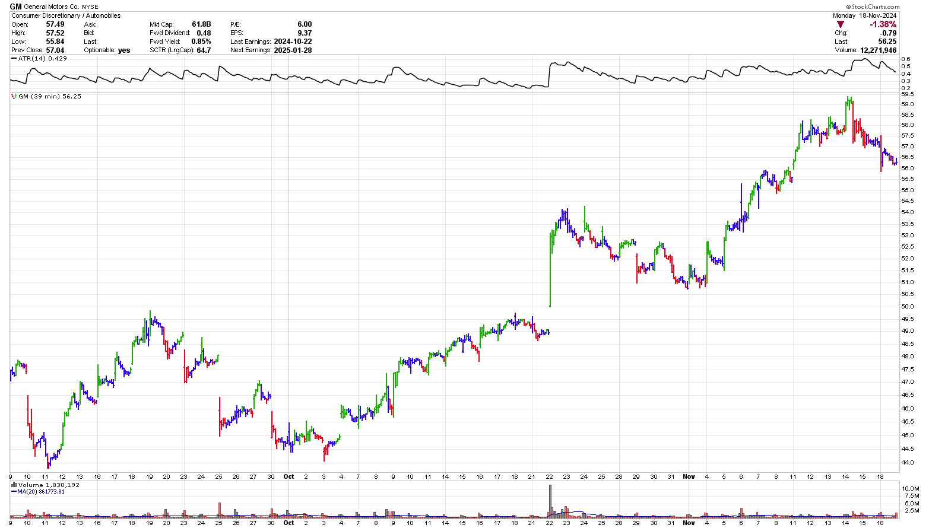The width and height of the screenshot is (929, 528).
Task: Click Last Earnings date 2024-10-22
Action: 293,42
